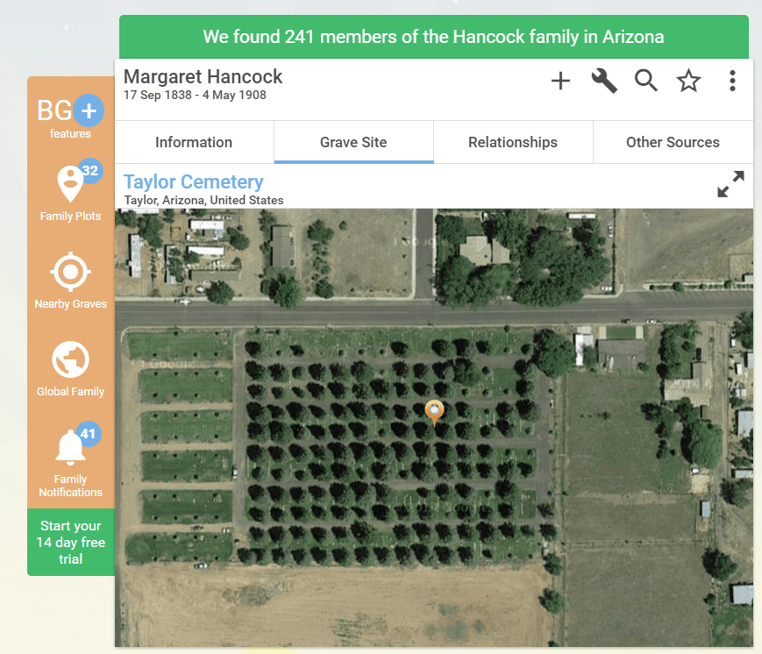
Task: Click the dates 17 Sep 1838 - 4 May 1908
Action: click(x=195, y=96)
